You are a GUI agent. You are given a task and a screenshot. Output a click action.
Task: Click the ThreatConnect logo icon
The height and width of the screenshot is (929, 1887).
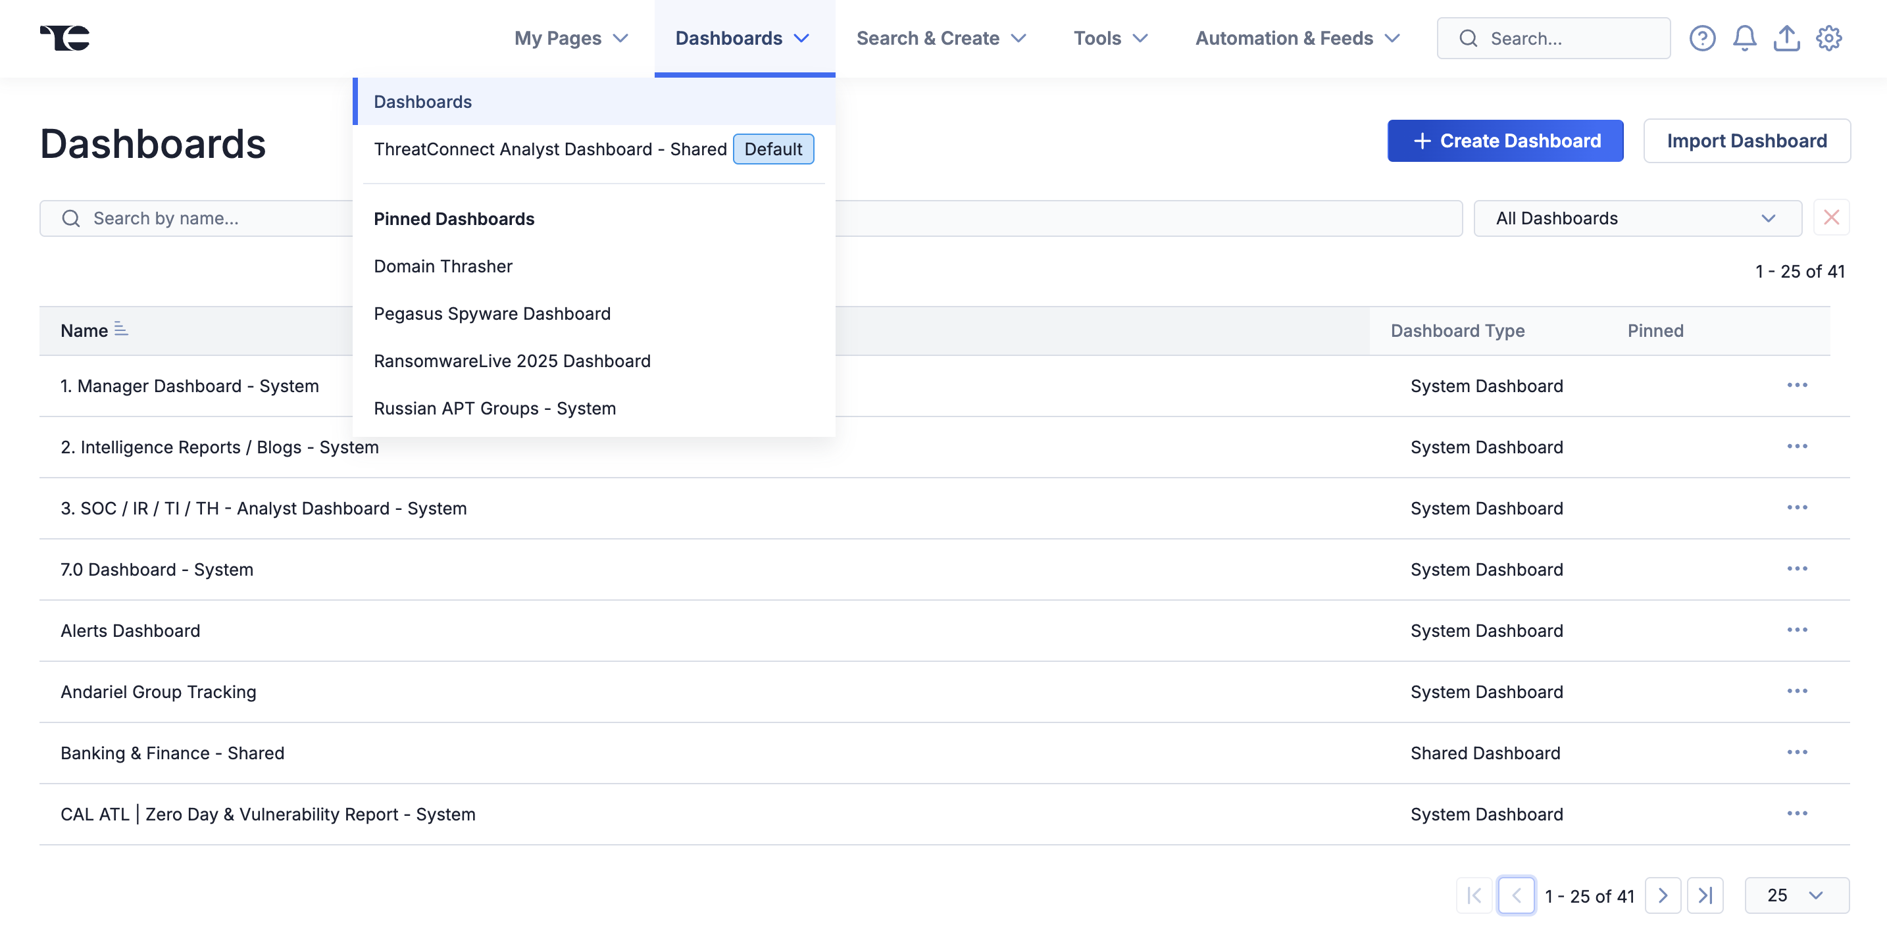click(x=64, y=38)
